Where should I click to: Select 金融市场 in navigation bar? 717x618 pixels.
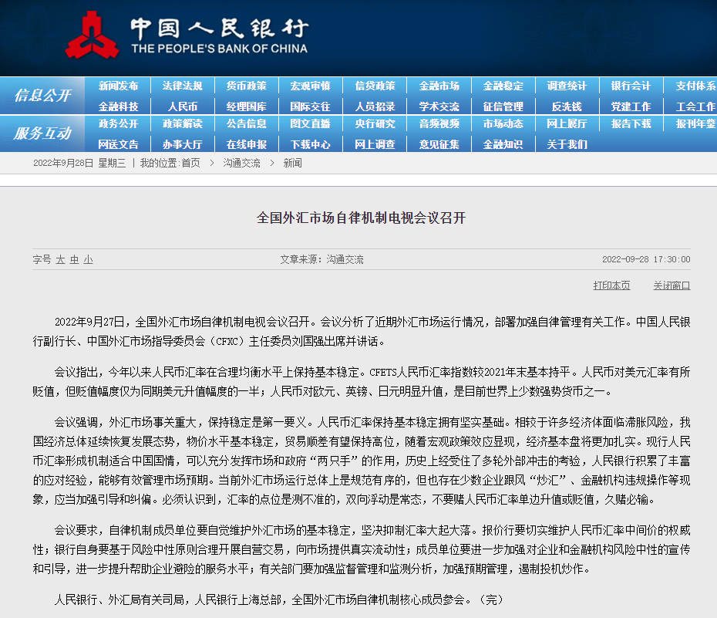tap(439, 86)
